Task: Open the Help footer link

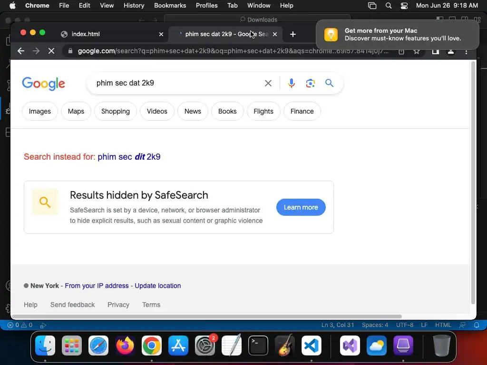Action: pyautogui.click(x=30, y=305)
